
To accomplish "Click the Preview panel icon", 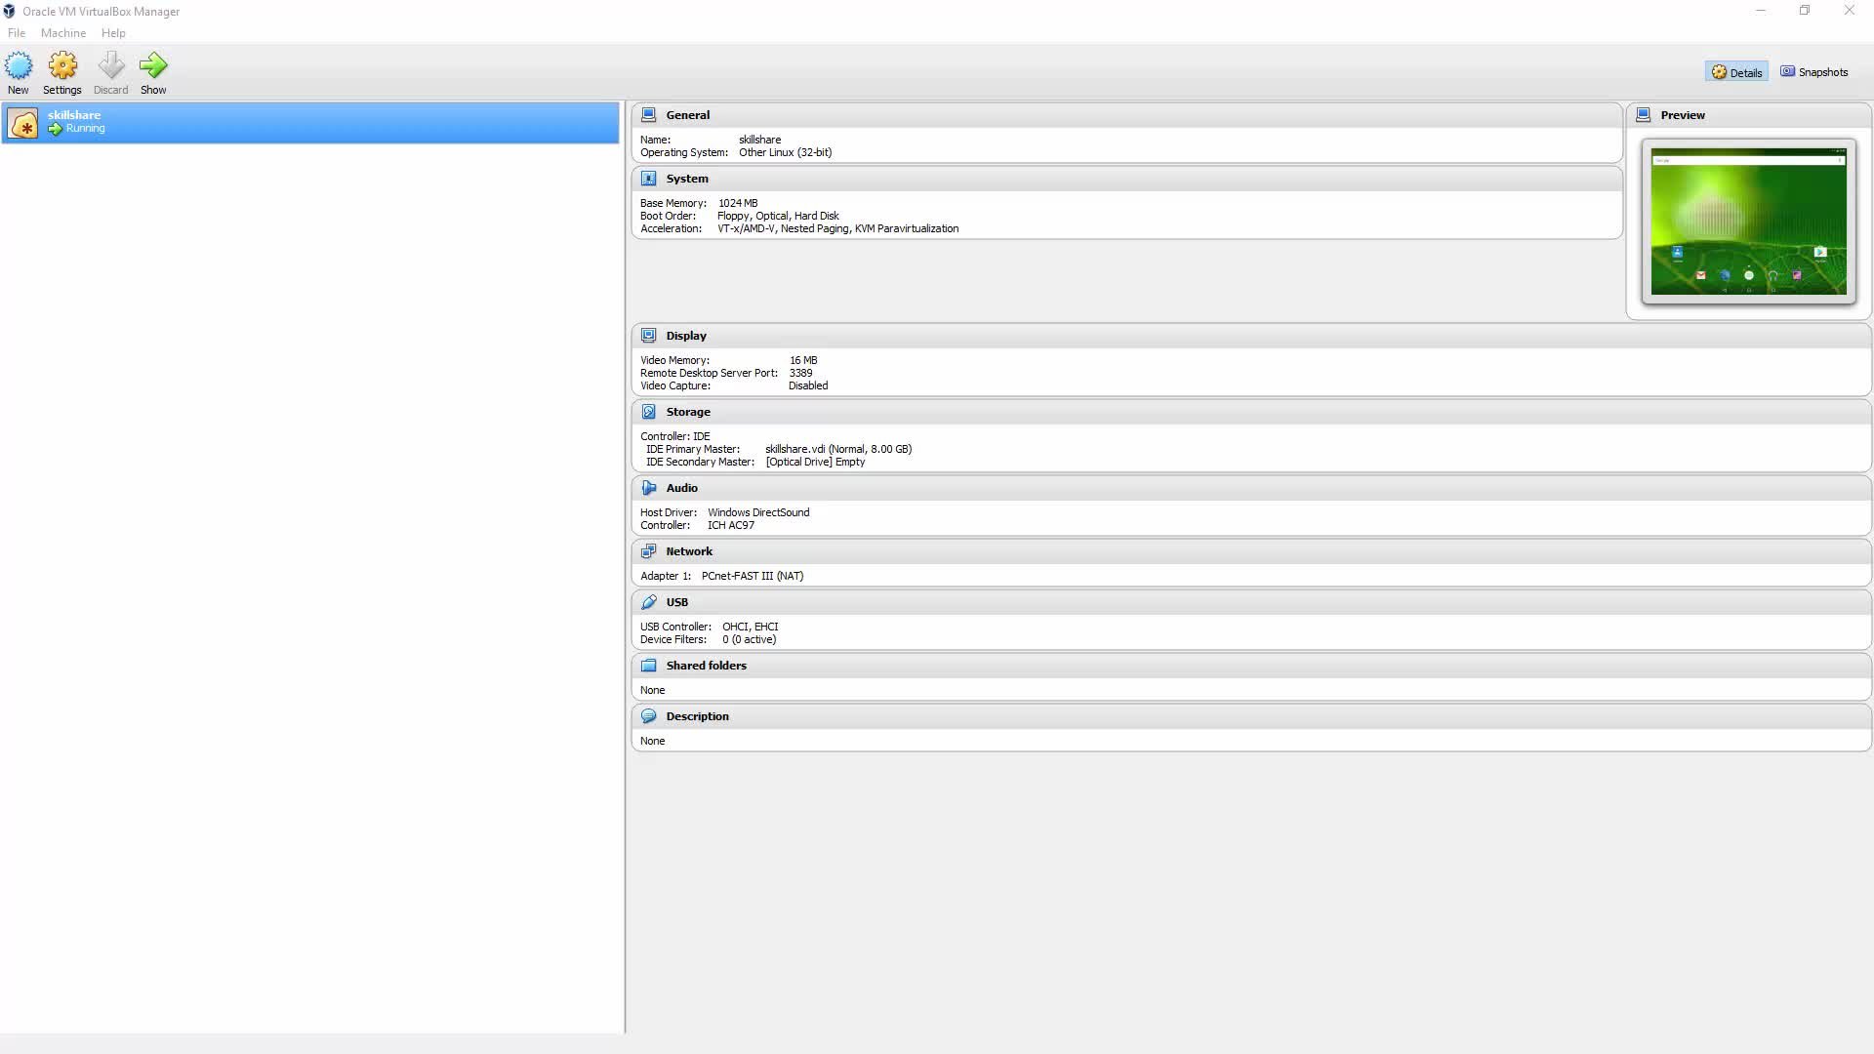I will (x=1645, y=114).
